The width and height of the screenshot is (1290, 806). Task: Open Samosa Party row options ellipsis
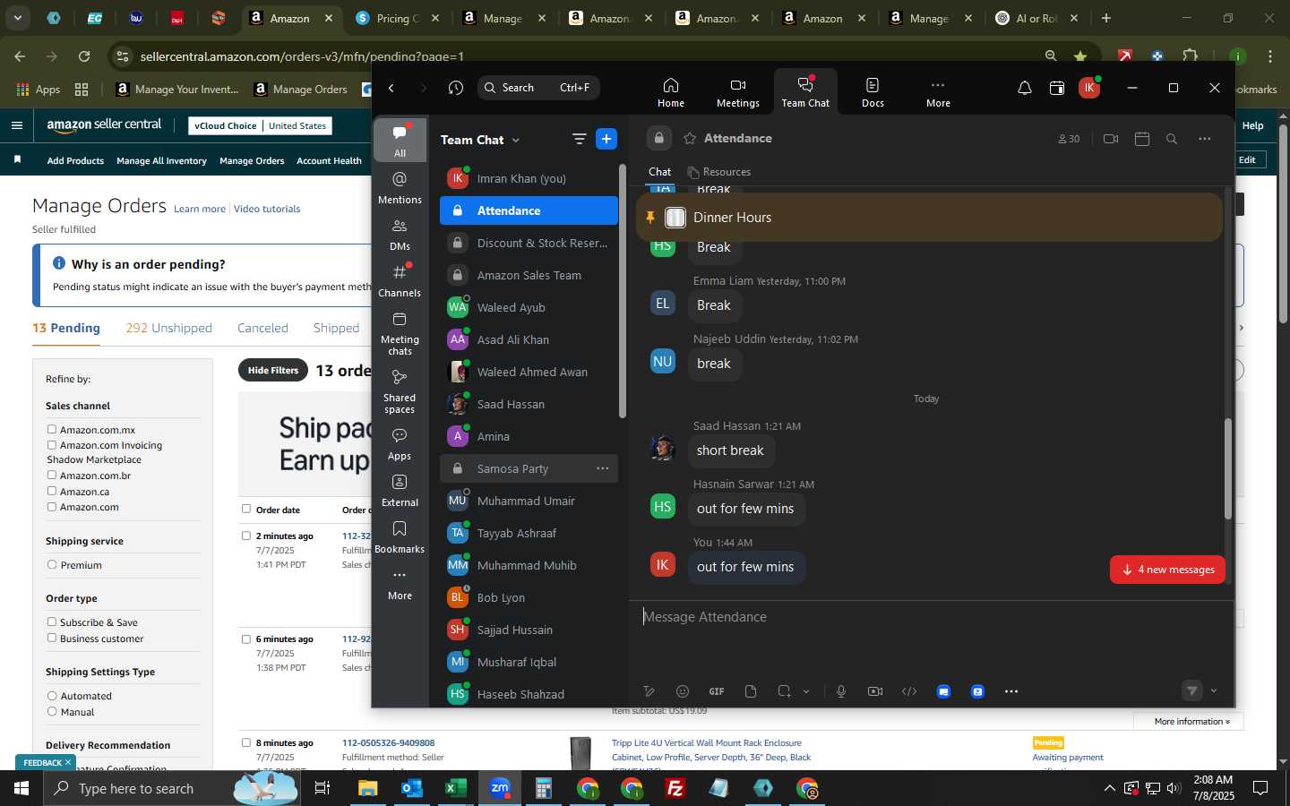(603, 468)
